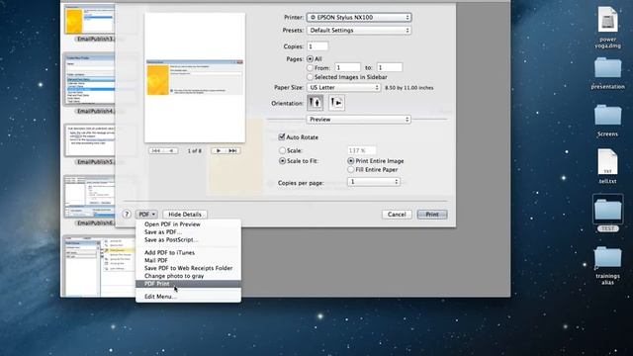Viewport: 633px width, 356px height.
Task: Go to next page arrow
Action: pyautogui.click(x=219, y=150)
